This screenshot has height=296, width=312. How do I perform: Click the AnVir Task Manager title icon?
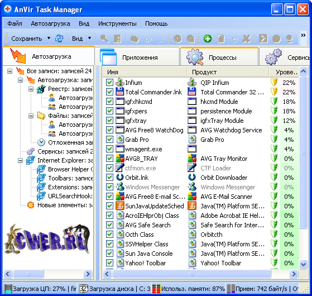8,9
